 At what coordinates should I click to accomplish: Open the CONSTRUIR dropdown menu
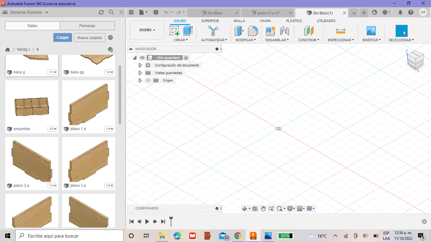tap(309, 40)
